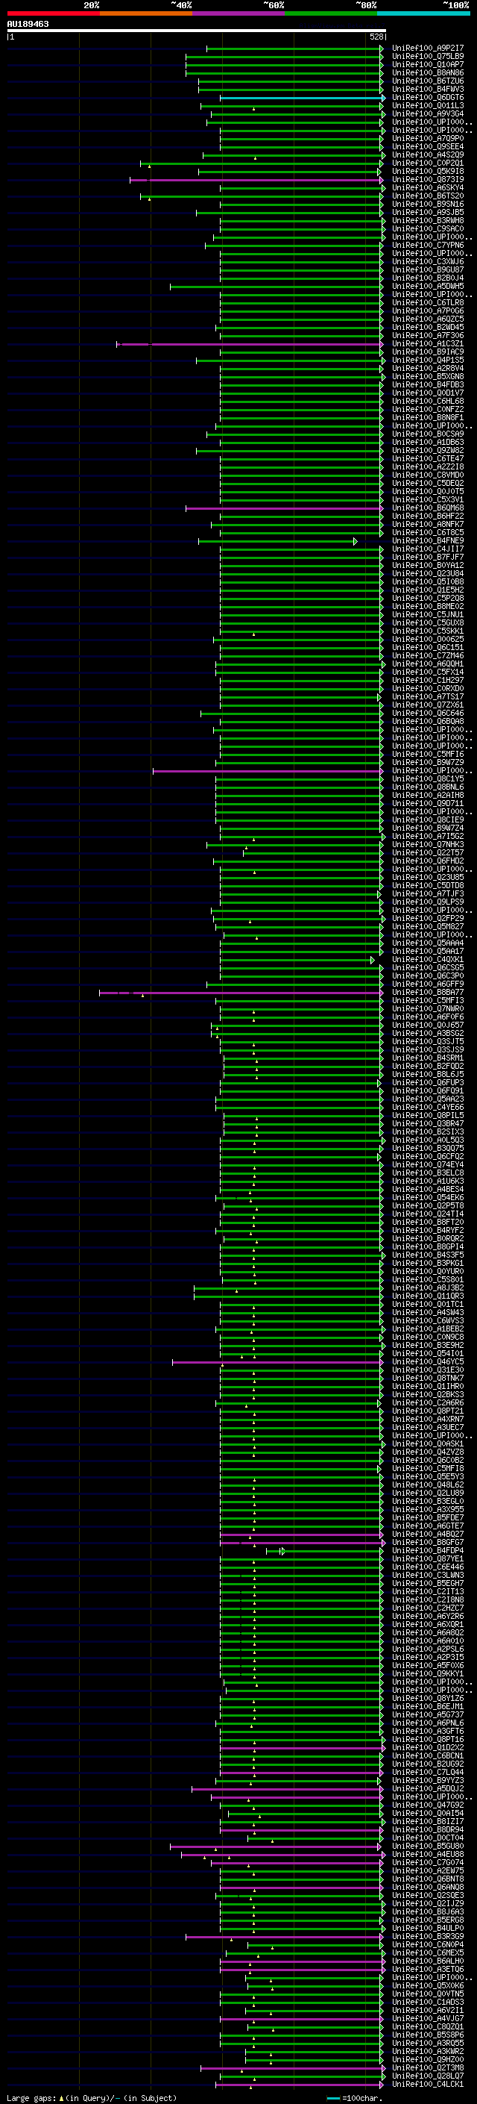The width and height of the screenshot is (477, 2104).
Task: Select hit label UniRef100_C4YE66
Action: click(428, 1108)
